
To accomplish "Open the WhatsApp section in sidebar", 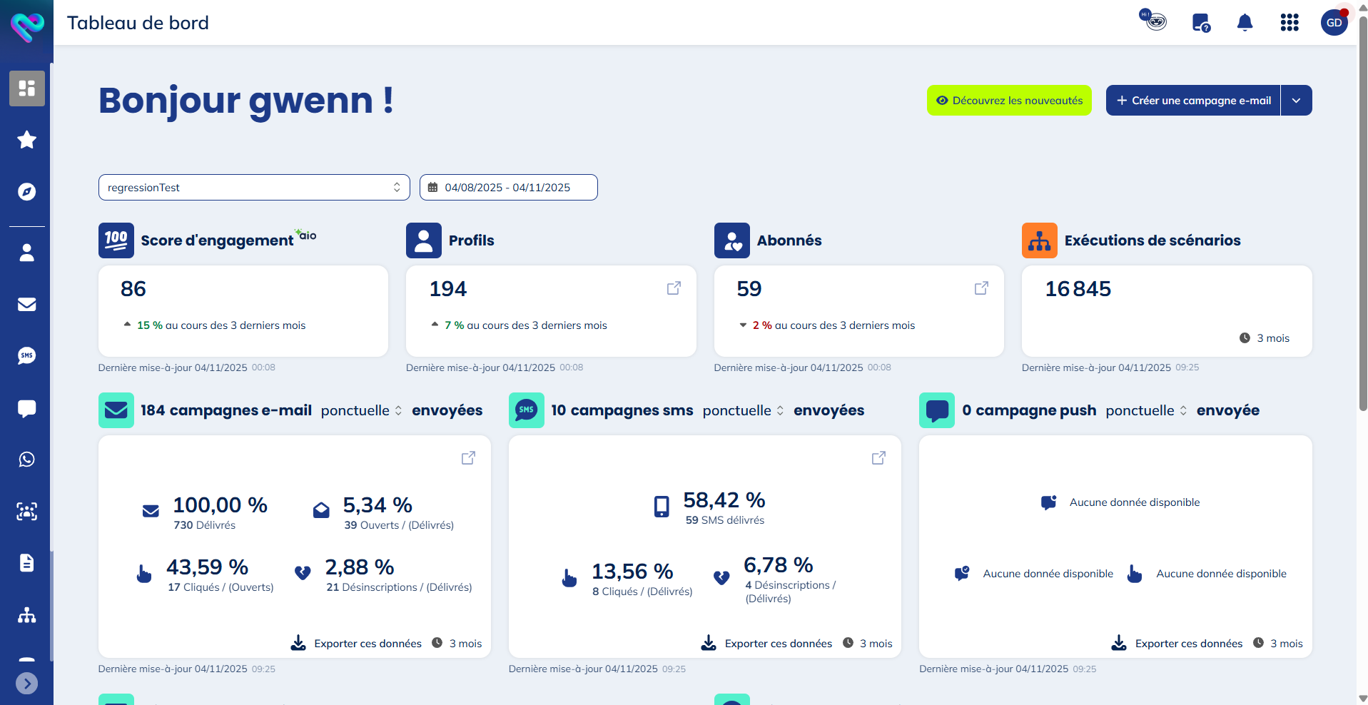I will pos(26,460).
